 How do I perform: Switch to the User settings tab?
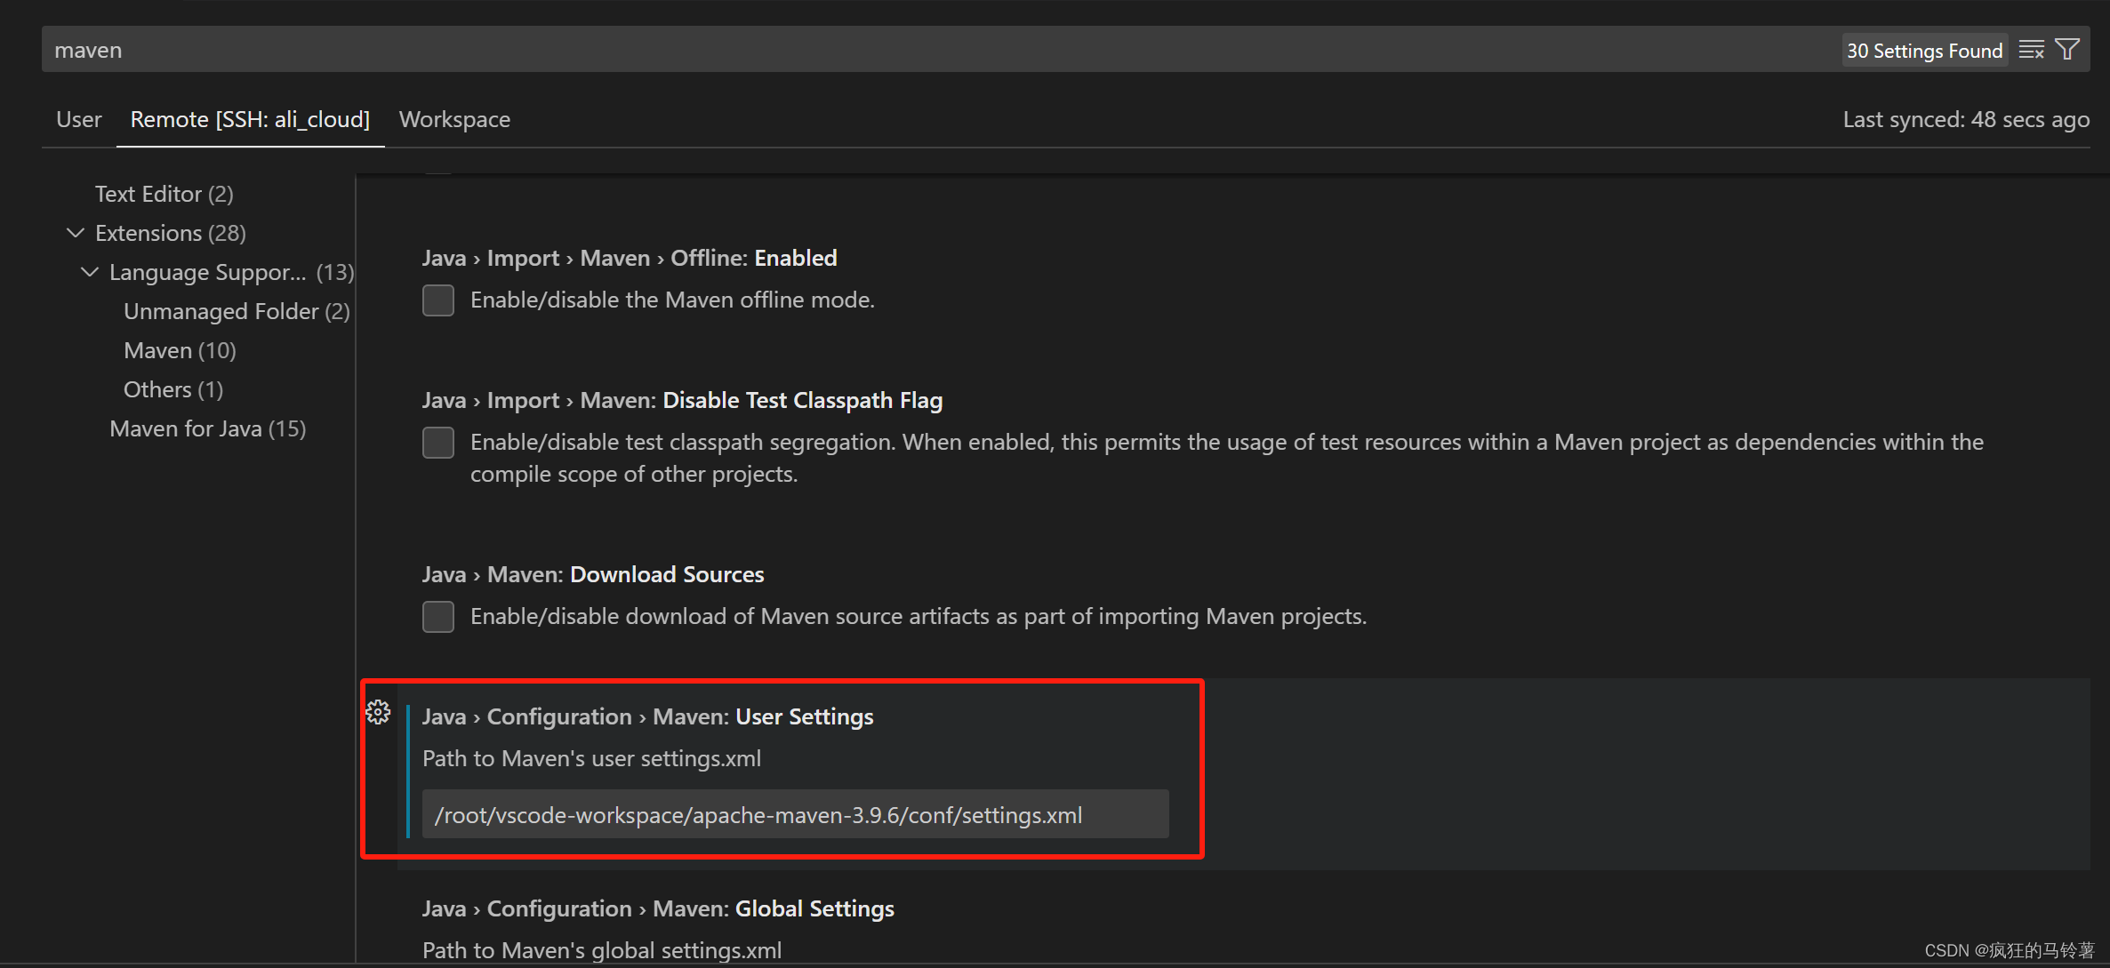point(78,119)
